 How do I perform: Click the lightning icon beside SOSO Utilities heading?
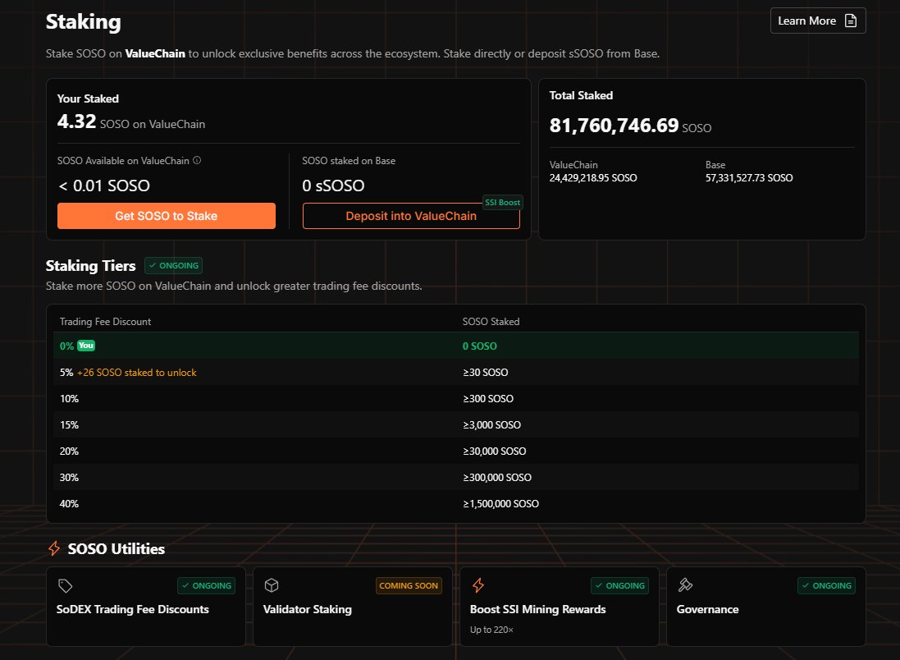pos(54,548)
